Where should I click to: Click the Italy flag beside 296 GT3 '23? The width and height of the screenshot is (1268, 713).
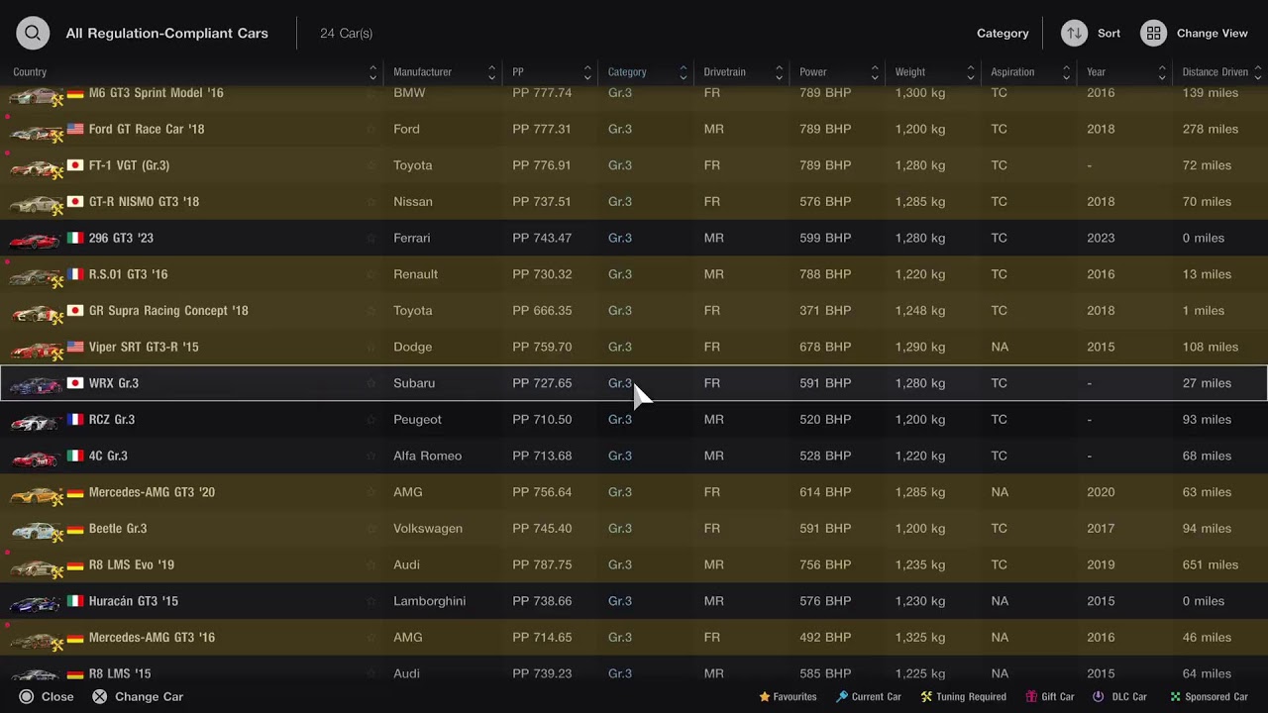click(75, 238)
